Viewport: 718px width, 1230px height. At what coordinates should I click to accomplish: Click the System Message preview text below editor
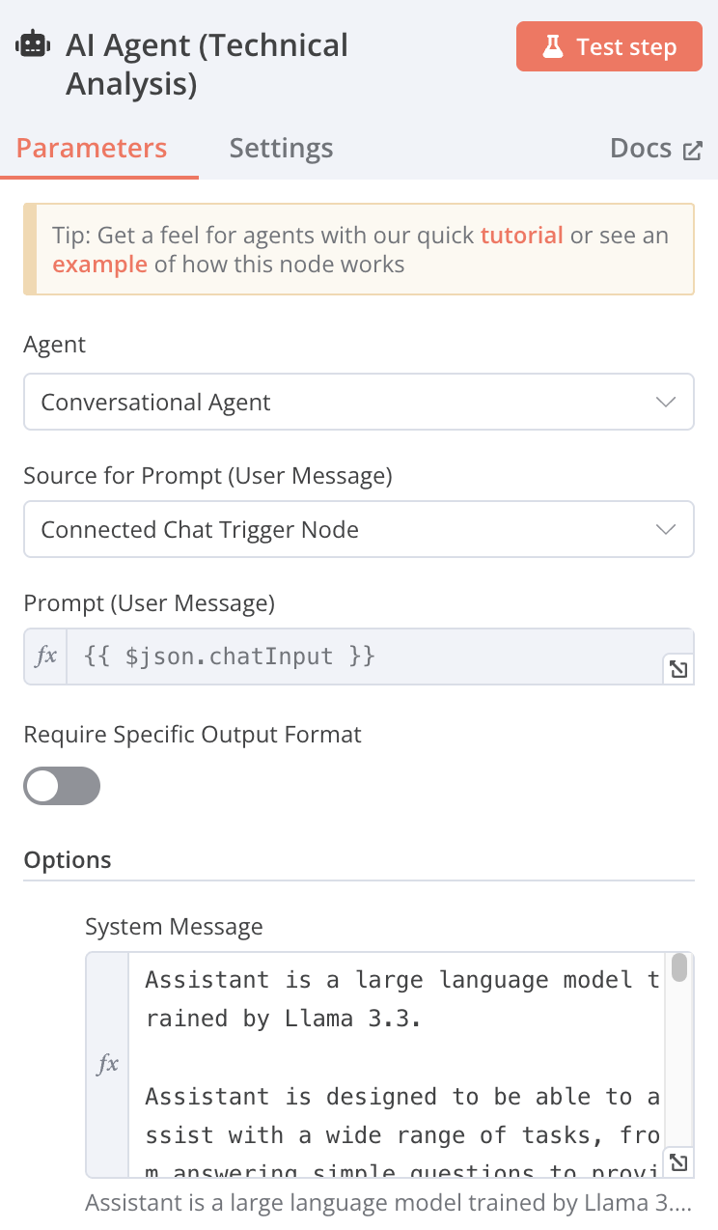pos(388,1203)
